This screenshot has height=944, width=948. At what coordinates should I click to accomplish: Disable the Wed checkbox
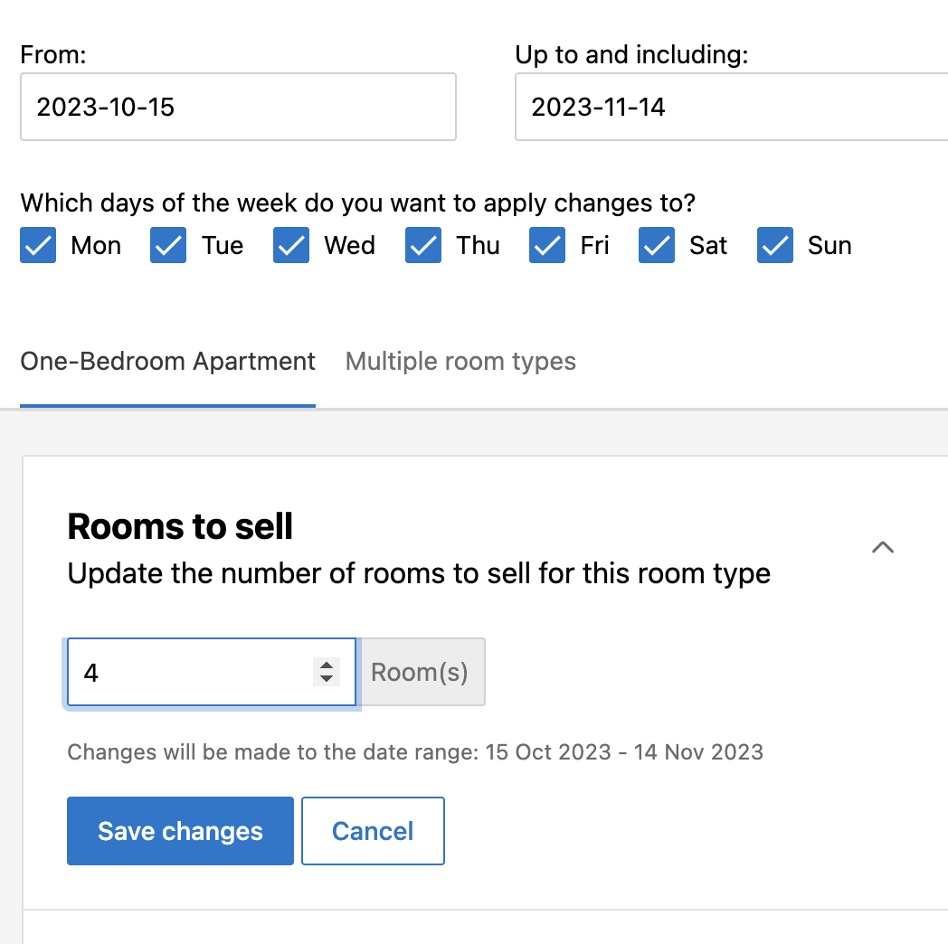pyautogui.click(x=291, y=246)
